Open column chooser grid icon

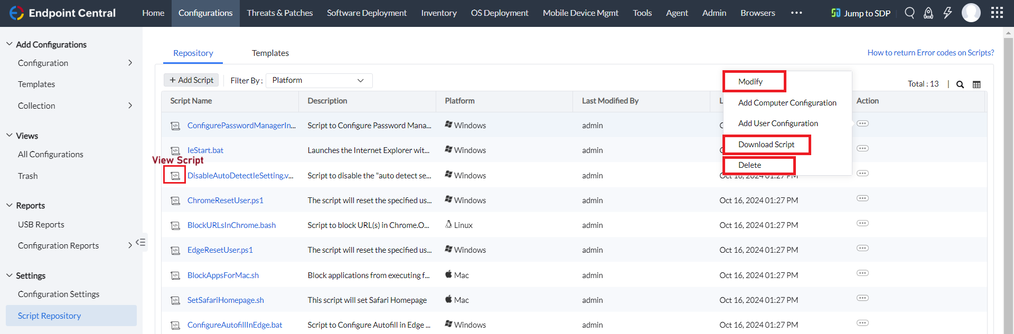click(977, 84)
